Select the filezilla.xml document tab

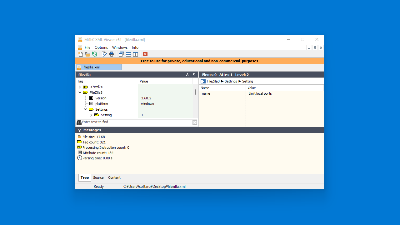99,67
